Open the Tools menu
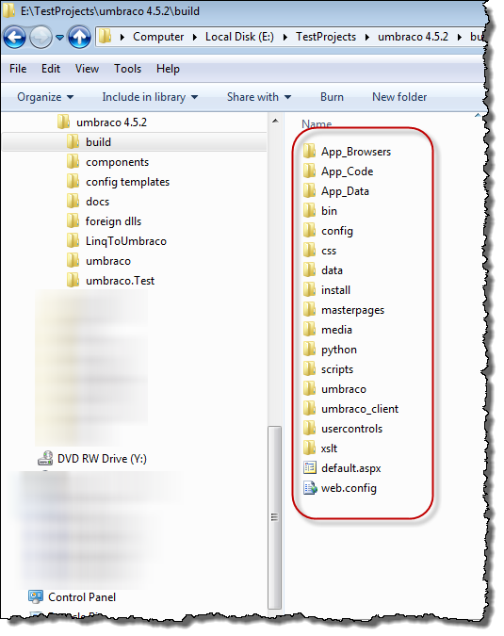504x636 pixels. (x=127, y=69)
